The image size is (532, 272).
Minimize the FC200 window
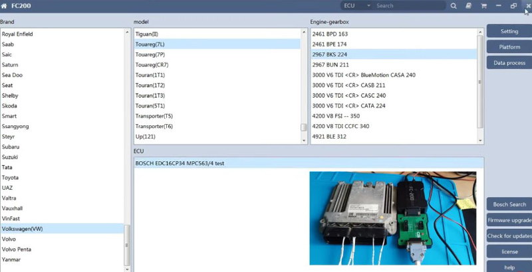click(499, 6)
